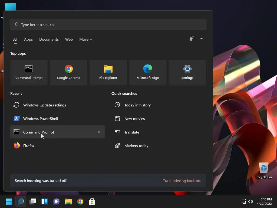This screenshot has height=208, width=277.
Task: Click the Top apps heading
Action: click(18, 53)
